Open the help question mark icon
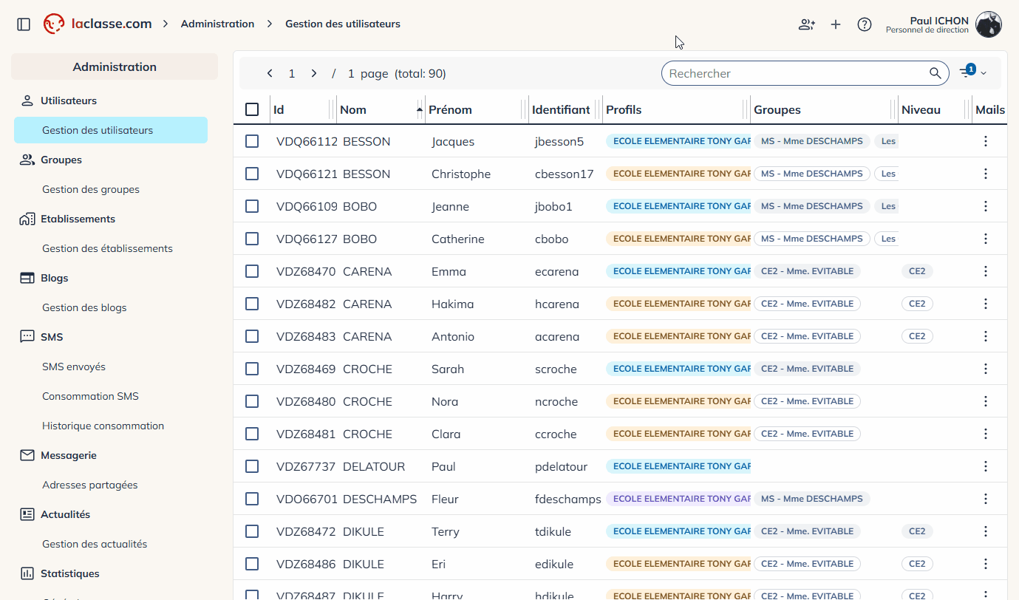The width and height of the screenshot is (1019, 600). (x=865, y=24)
